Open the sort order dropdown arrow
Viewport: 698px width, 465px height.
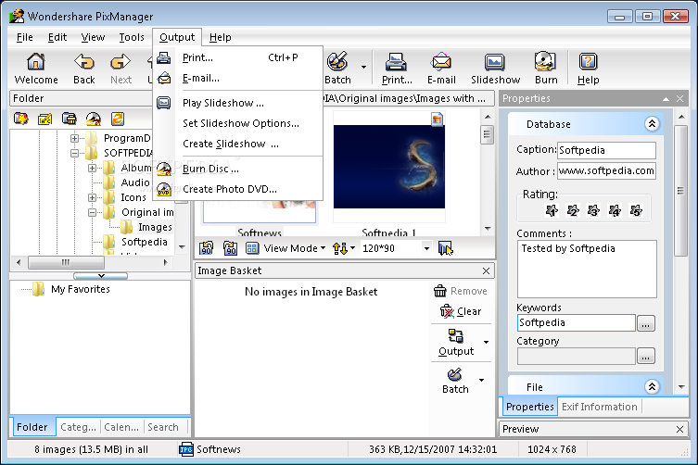coord(352,248)
